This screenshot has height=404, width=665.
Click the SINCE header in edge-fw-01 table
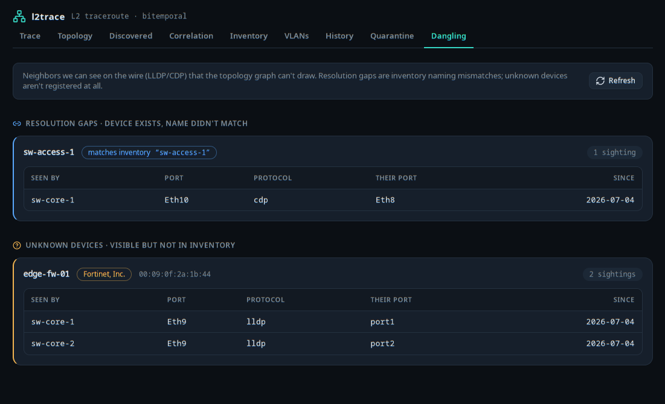click(x=623, y=300)
